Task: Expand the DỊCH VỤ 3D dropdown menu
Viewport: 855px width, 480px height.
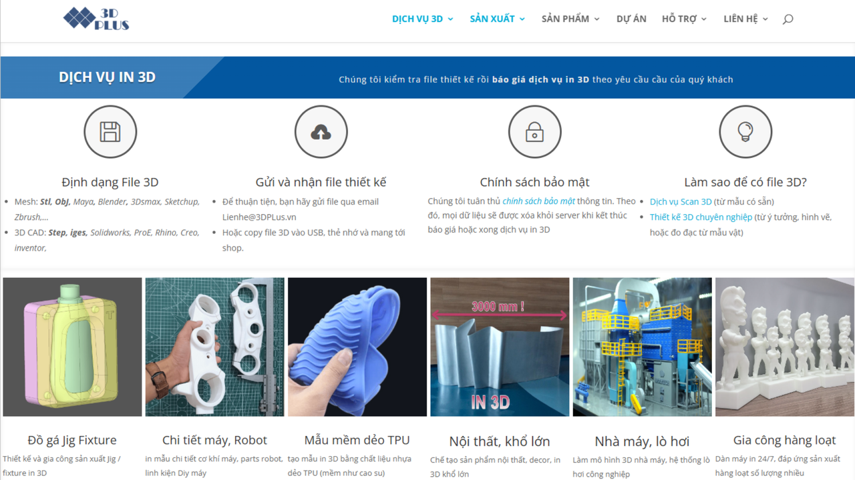Action: click(x=417, y=19)
